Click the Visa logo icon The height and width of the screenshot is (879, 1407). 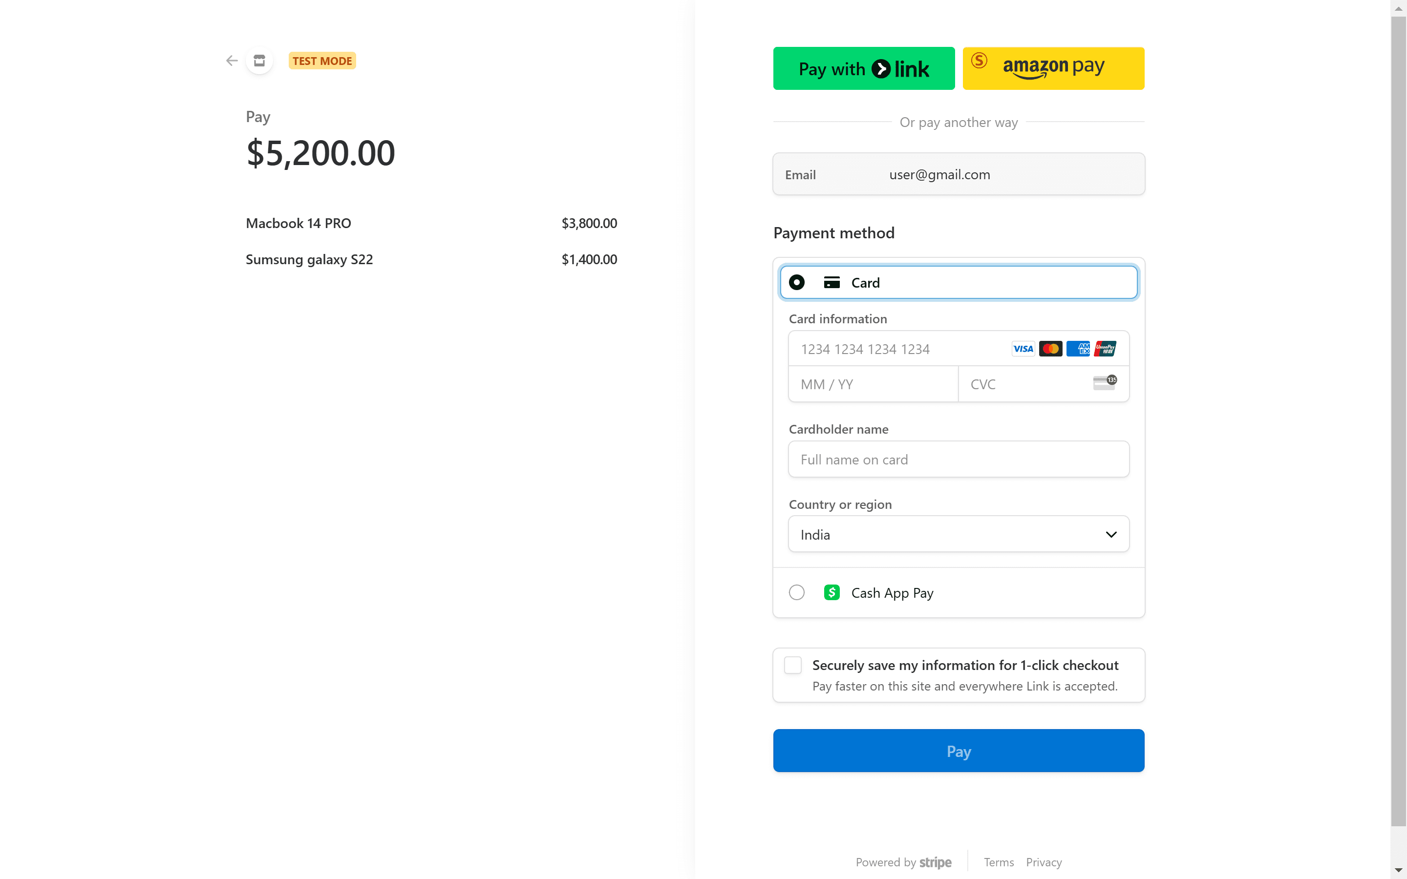click(1023, 349)
